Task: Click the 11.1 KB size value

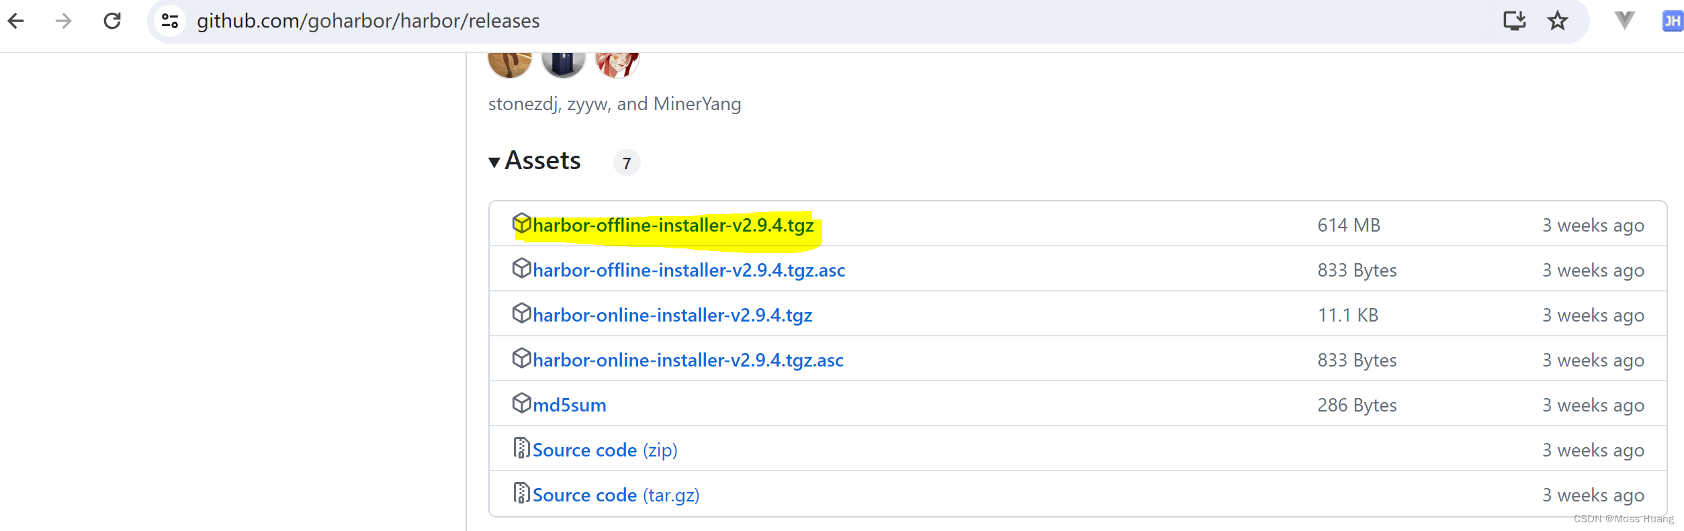Action: (1348, 315)
